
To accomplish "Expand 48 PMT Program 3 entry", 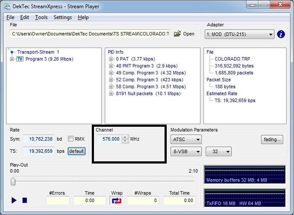I will 111,66.
